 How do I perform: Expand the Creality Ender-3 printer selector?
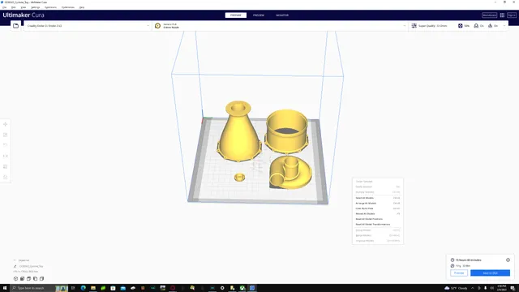[x=88, y=26]
